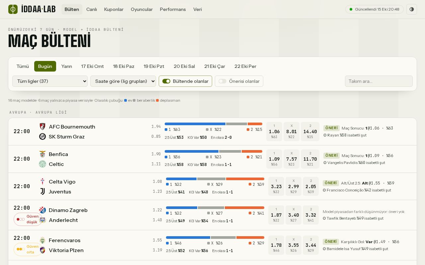Screen dimensions: 425x265
Task: Click the low confidence badge on Dinamo Zagreb
Action: coord(28,219)
